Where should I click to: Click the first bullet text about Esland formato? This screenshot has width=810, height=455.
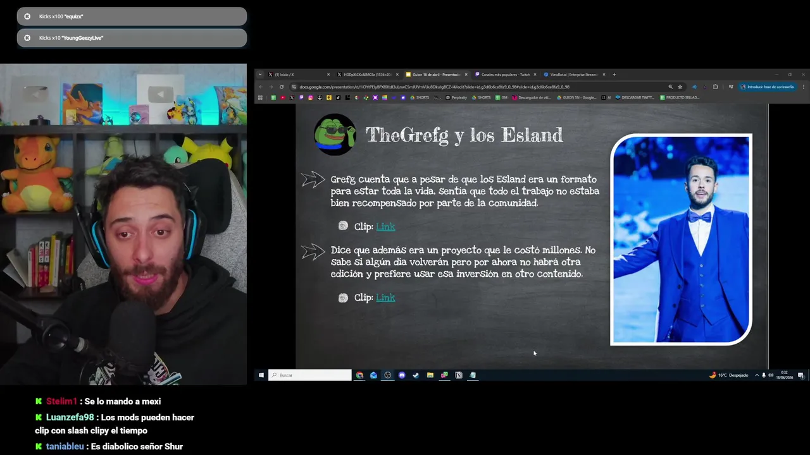point(464,191)
